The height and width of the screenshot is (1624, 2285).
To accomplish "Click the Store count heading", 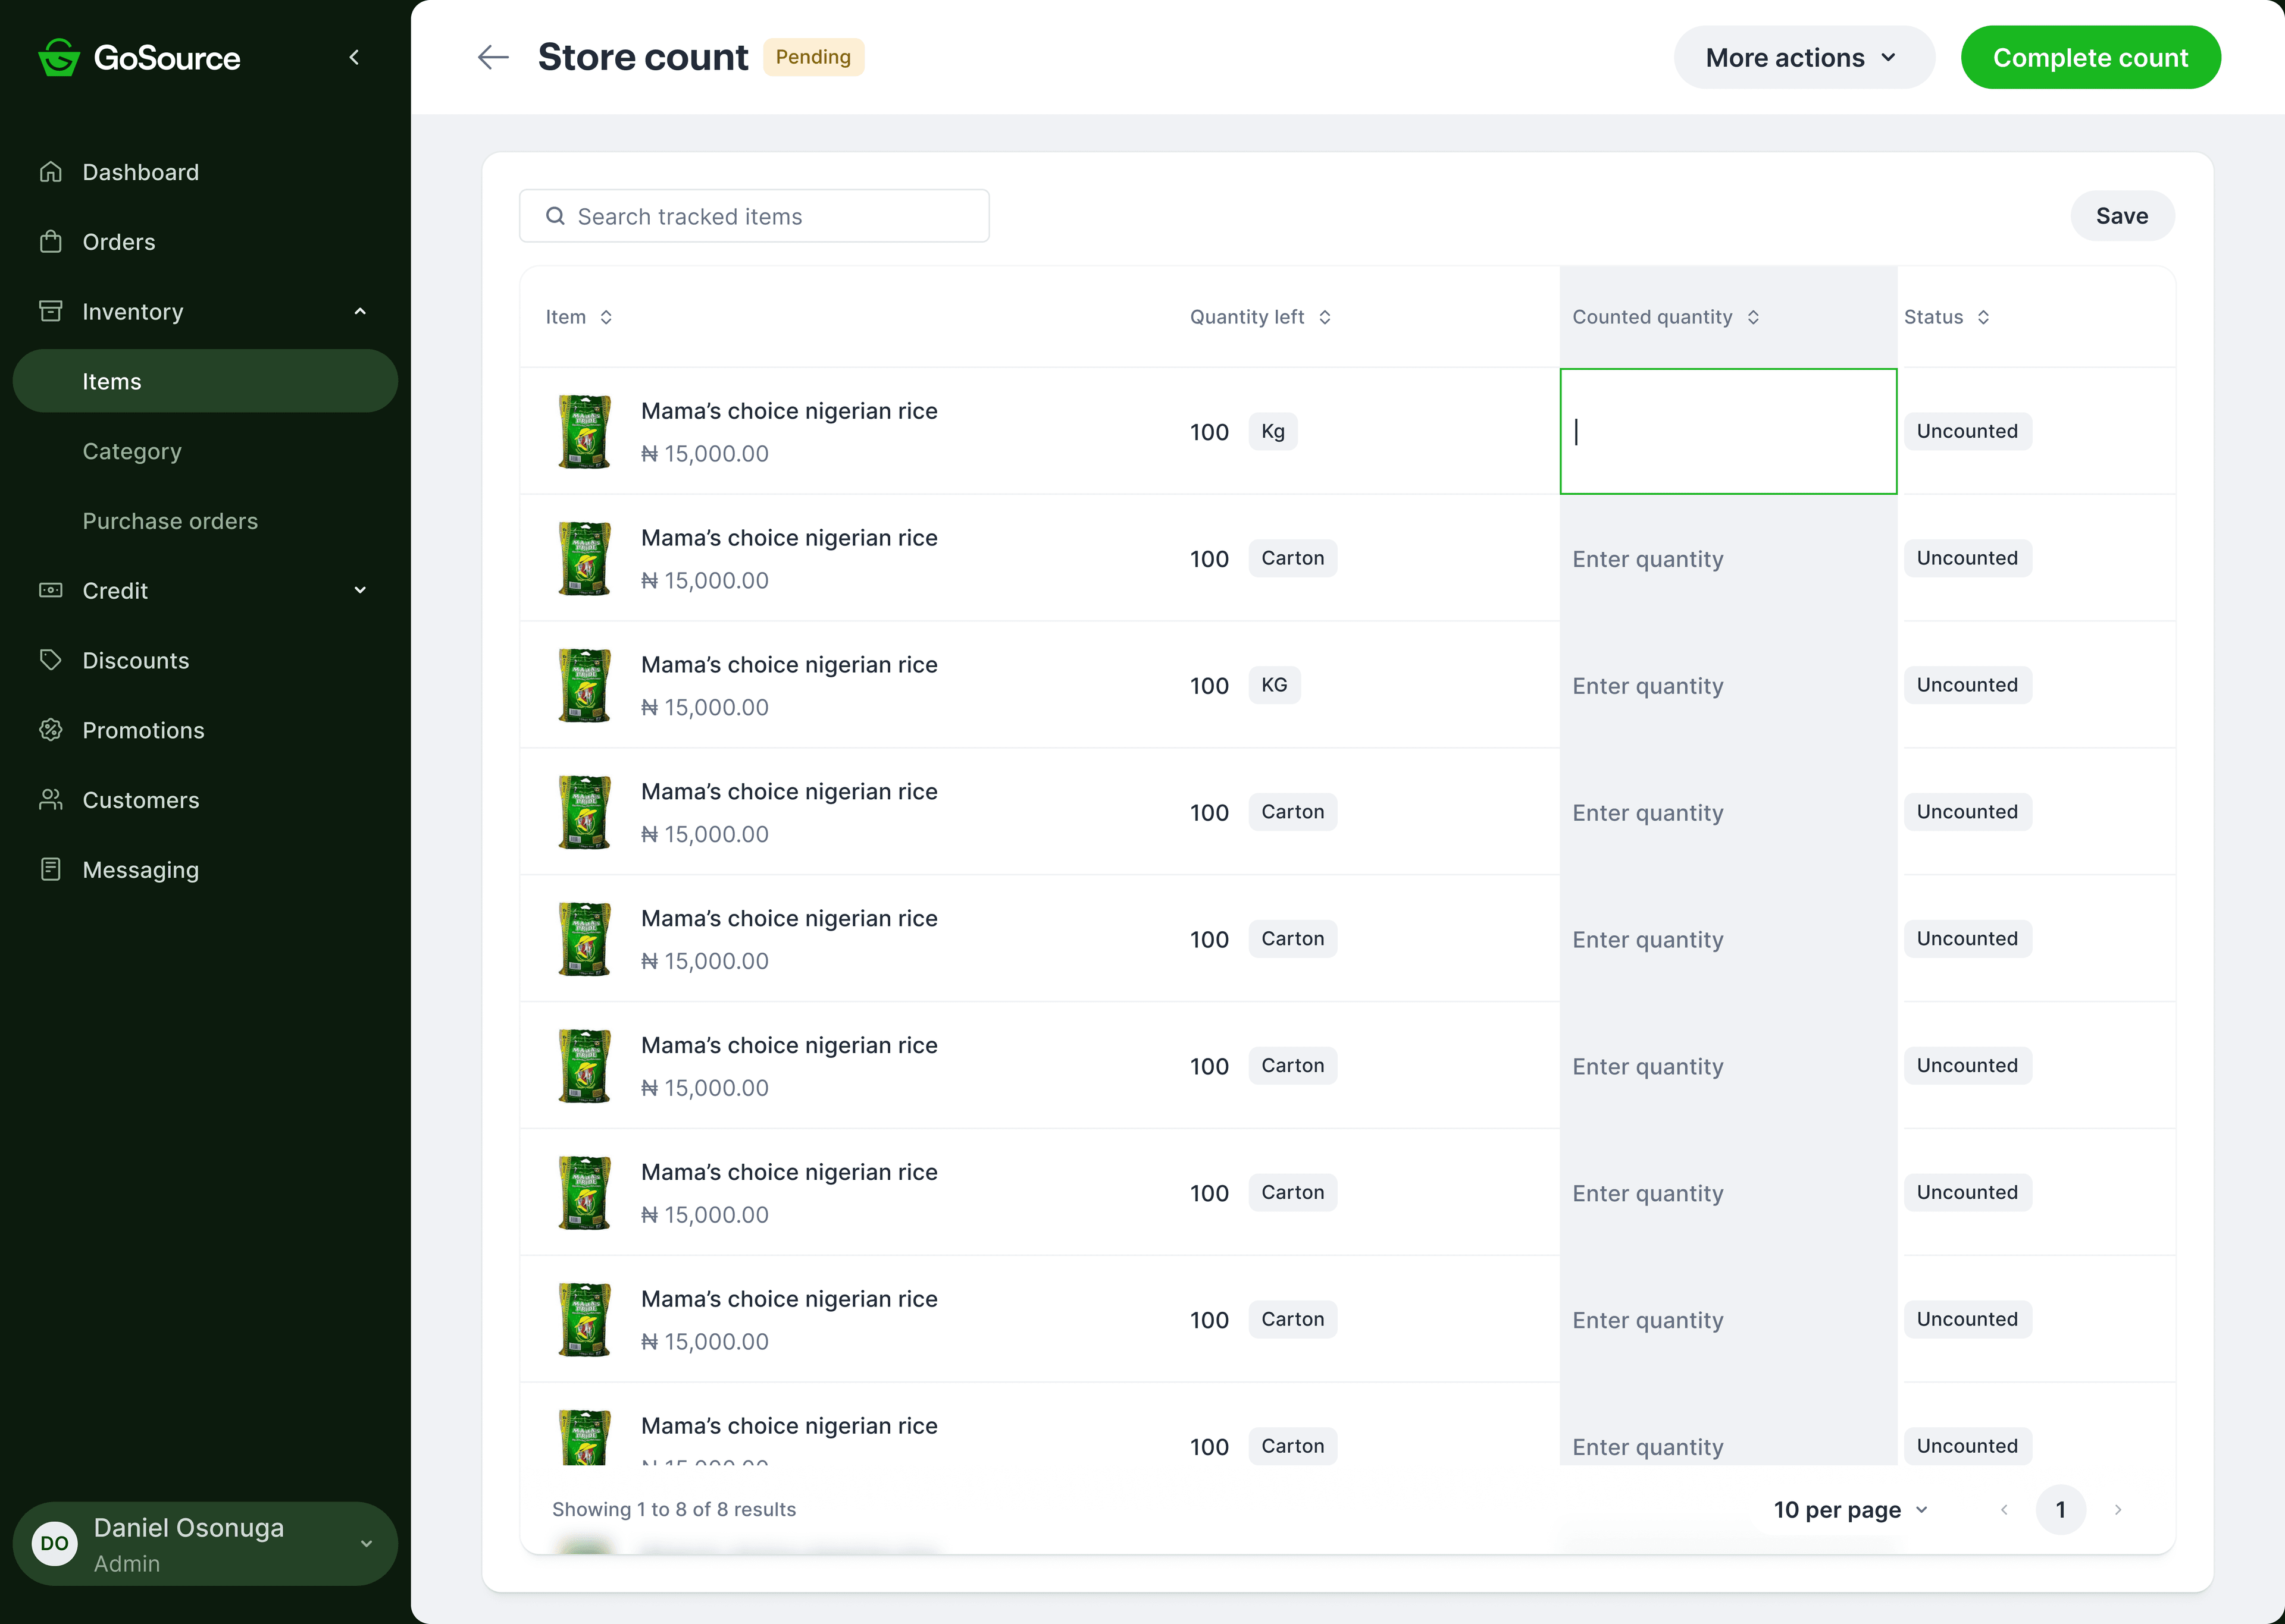I will (x=642, y=57).
